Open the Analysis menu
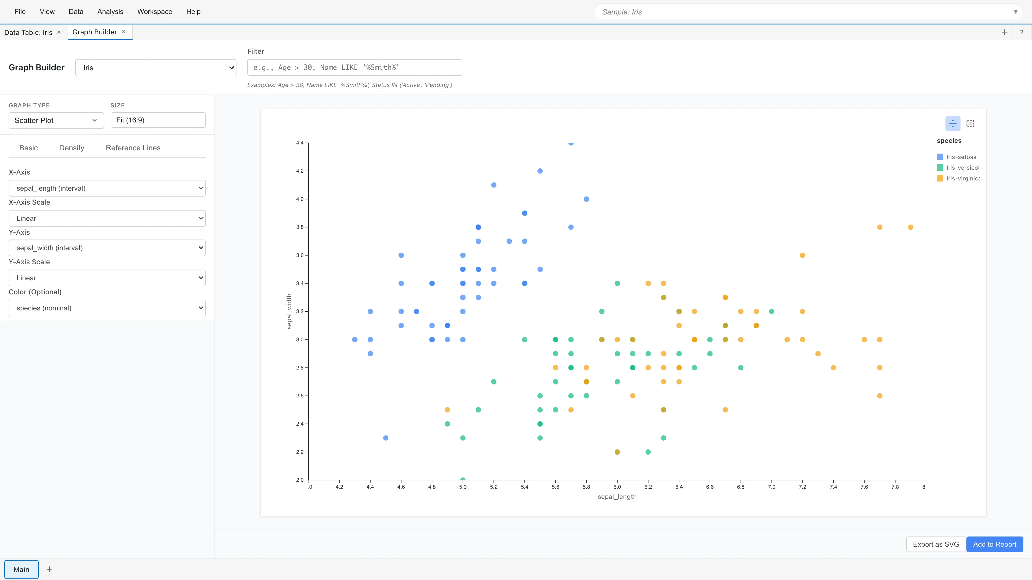 coord(110,12)
